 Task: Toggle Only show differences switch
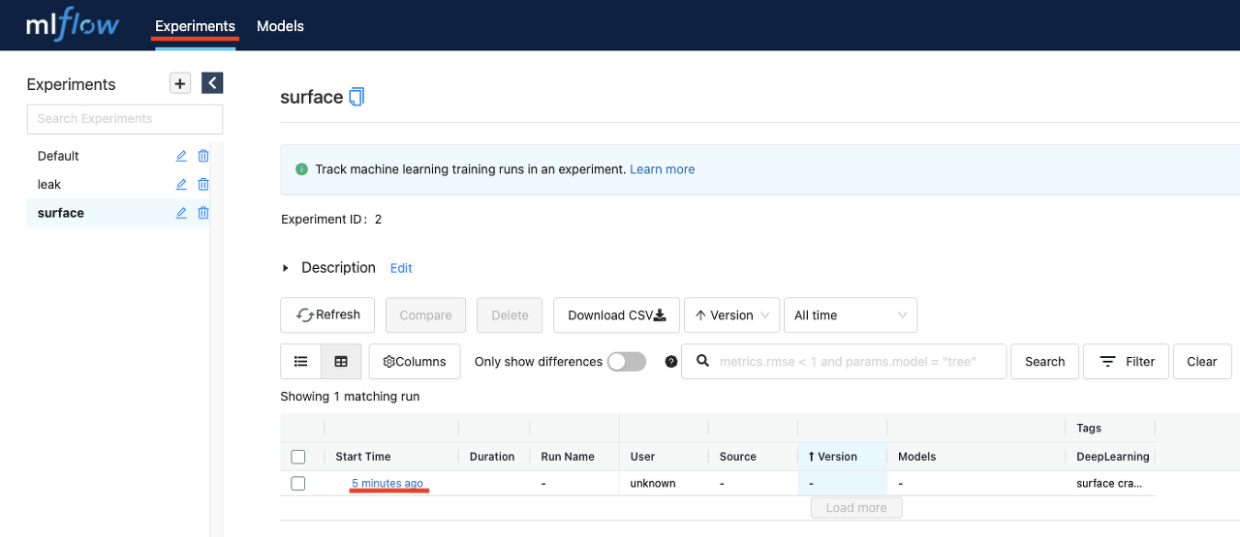click(627, 362)
